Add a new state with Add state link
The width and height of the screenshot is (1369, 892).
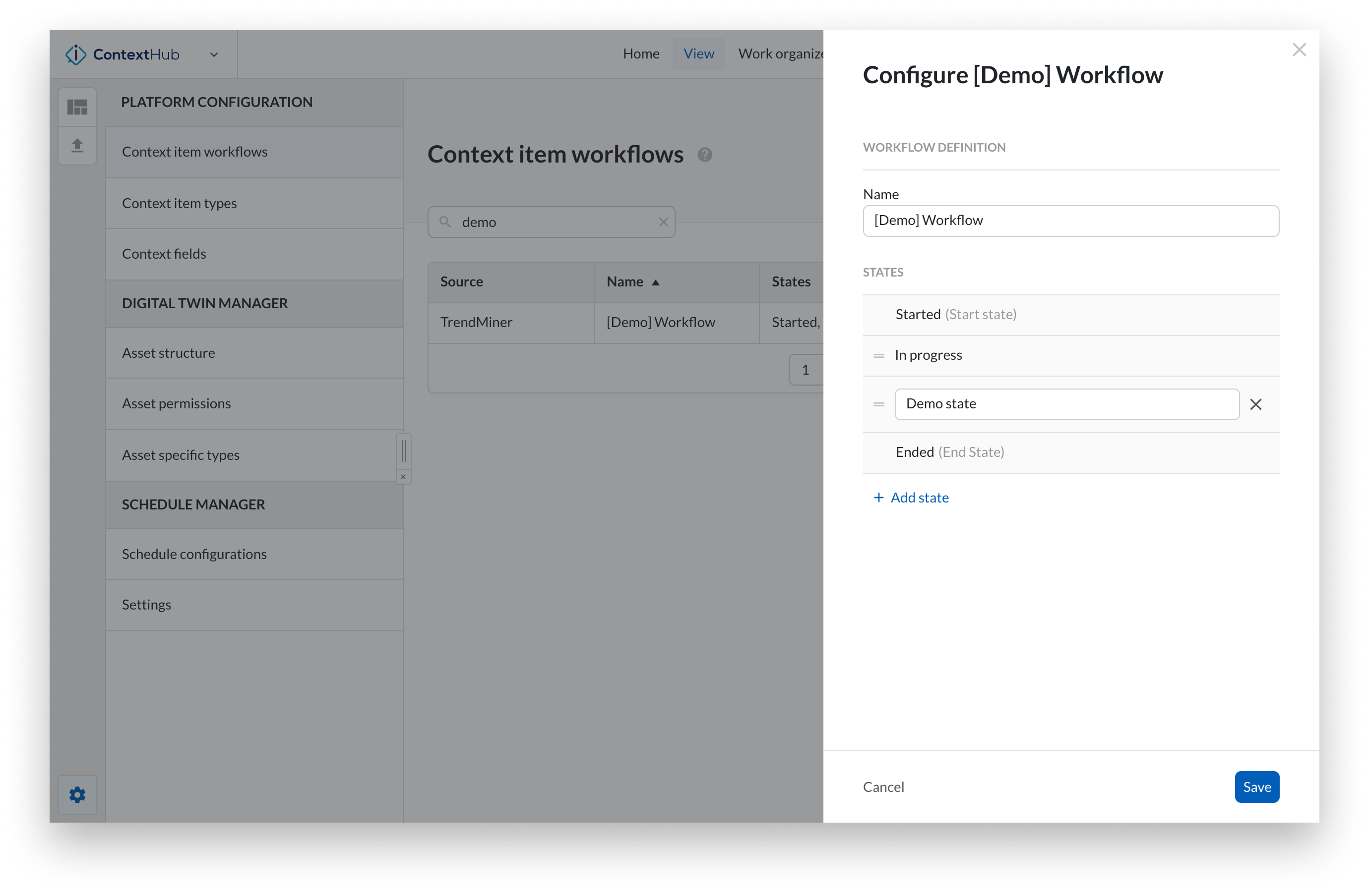[911, 497]
